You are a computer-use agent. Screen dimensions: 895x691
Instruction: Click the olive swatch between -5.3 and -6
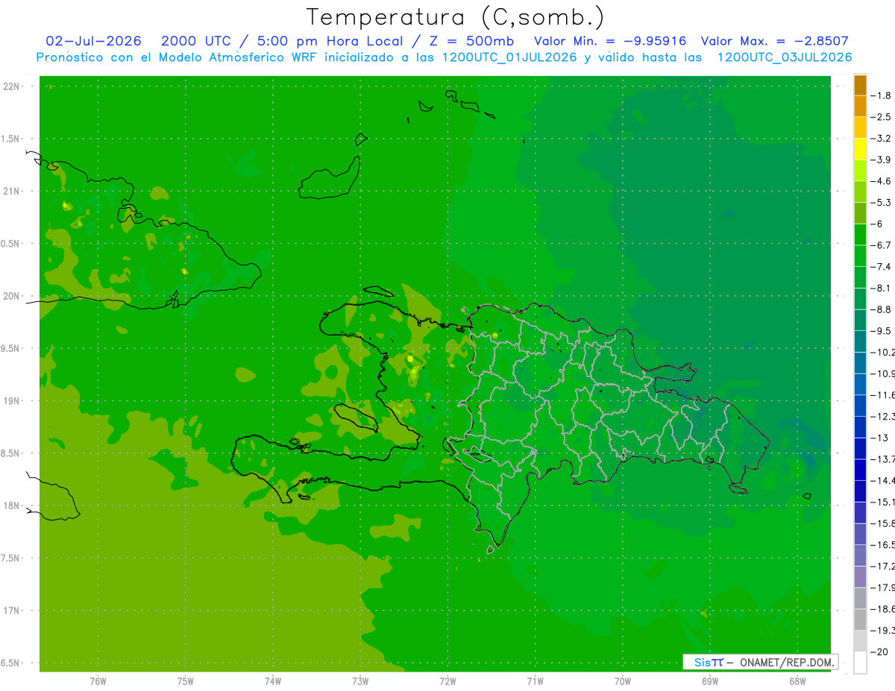(860, 213)
